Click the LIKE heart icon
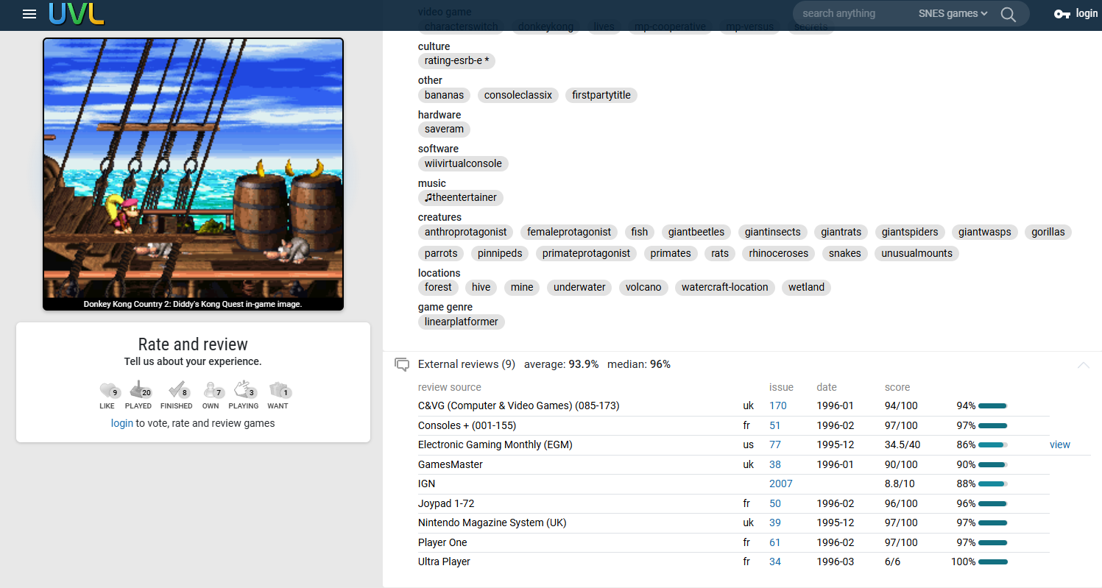The width and height of the screenshot is (1102, 588). tap(107, 389)
